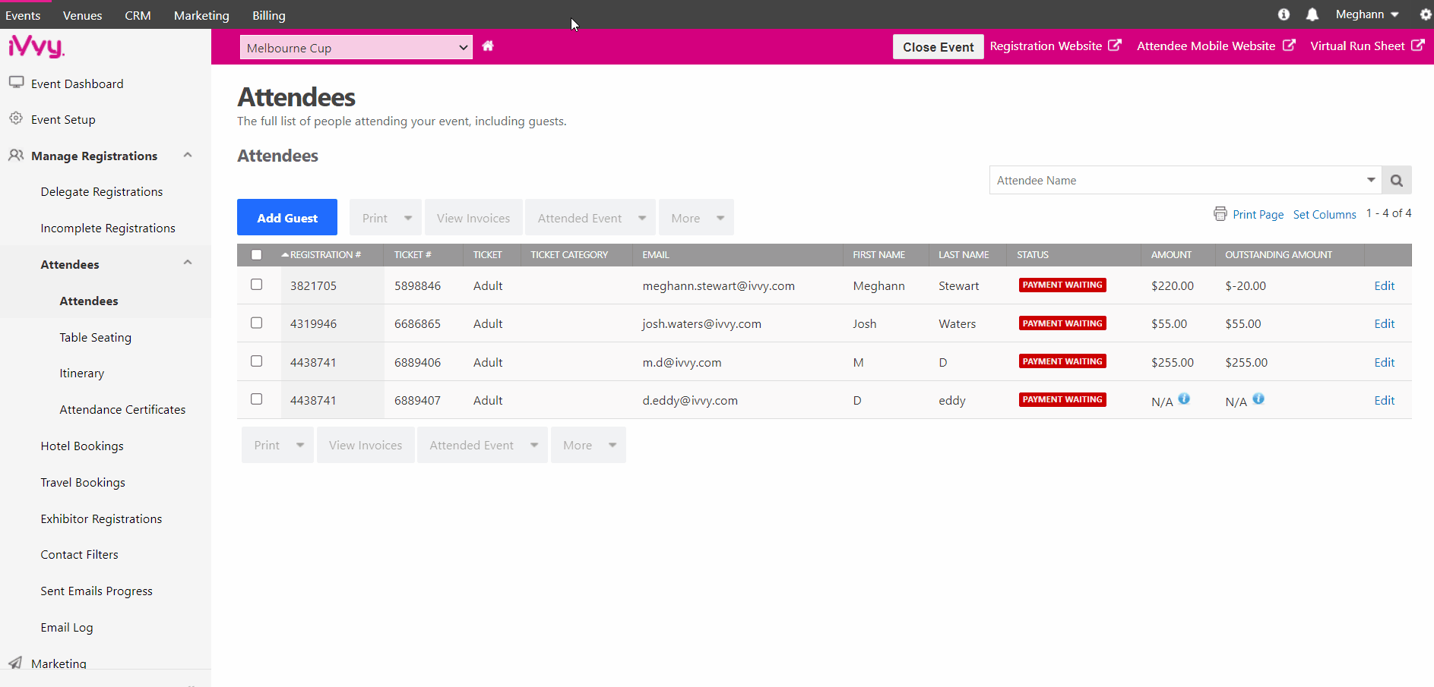Click external link icon for Attendee Mobile Website
The image size is (1434, 687).
click(1289, 46)
